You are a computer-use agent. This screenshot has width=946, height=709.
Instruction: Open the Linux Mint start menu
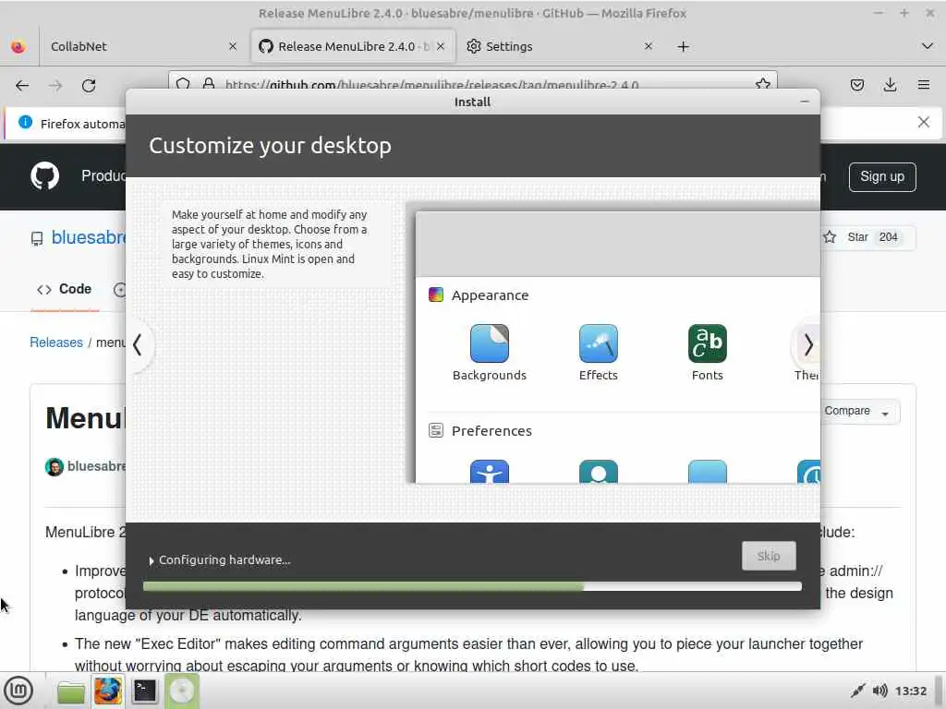[x=18, y=691]
